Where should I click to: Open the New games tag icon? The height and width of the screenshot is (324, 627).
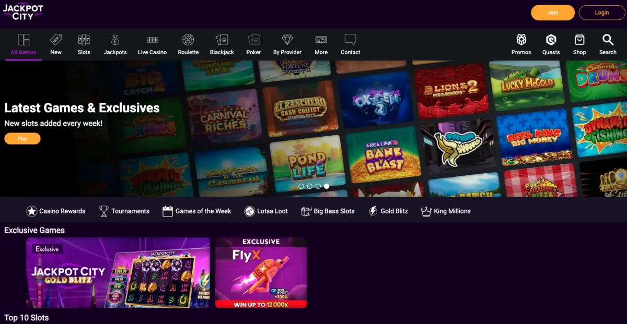(56, 40)
